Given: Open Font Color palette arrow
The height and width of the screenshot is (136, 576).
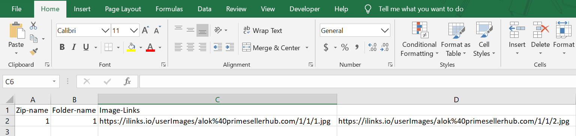Looking at the screenshot, I should (160, 48).
